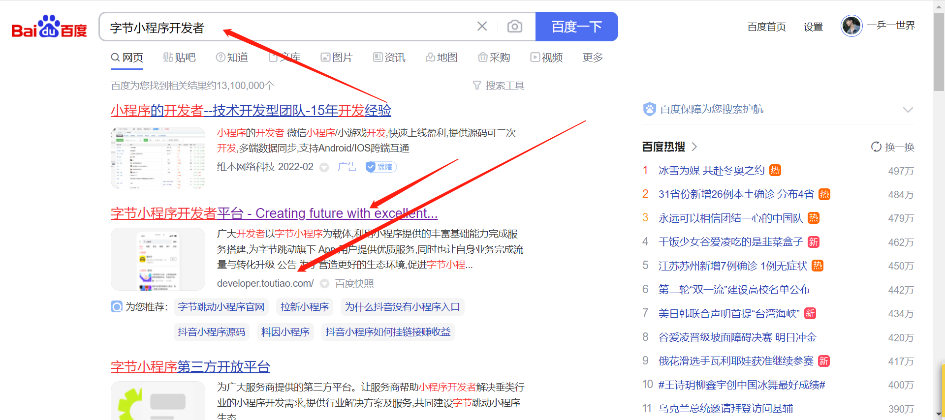Open the 百度热搜 heading
The width and height of the screenshot is (945, 420).
point(663,147)
